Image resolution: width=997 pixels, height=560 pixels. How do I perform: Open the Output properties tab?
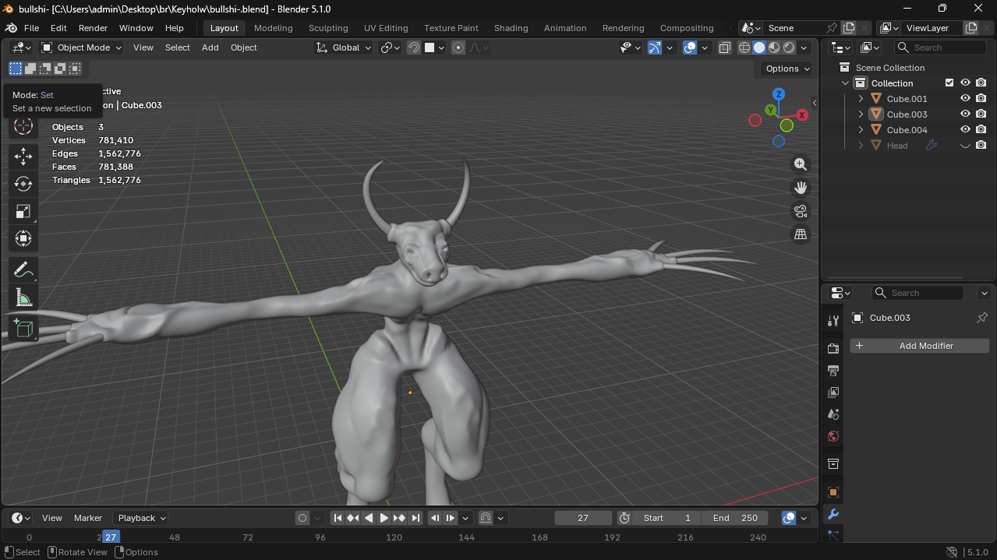[833, 370]
